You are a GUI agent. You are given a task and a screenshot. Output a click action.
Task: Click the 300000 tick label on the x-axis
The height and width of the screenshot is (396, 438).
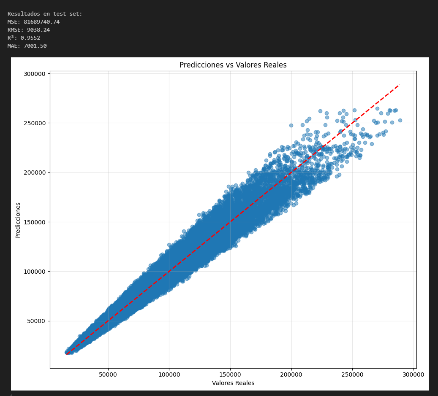pos(414,374)
